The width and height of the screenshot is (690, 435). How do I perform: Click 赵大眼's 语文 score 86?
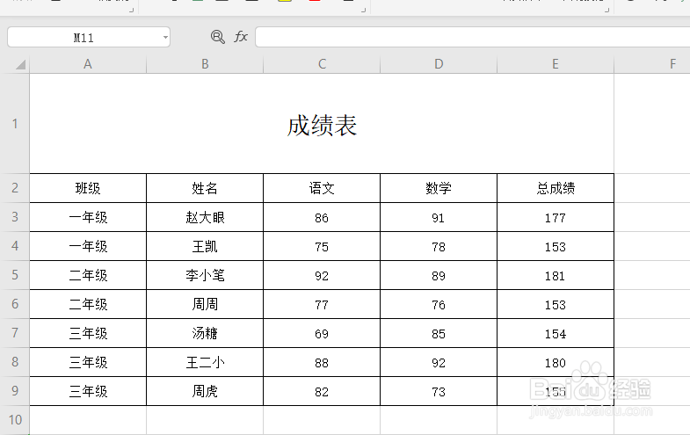pyautogui.click(x=322, y=217)
